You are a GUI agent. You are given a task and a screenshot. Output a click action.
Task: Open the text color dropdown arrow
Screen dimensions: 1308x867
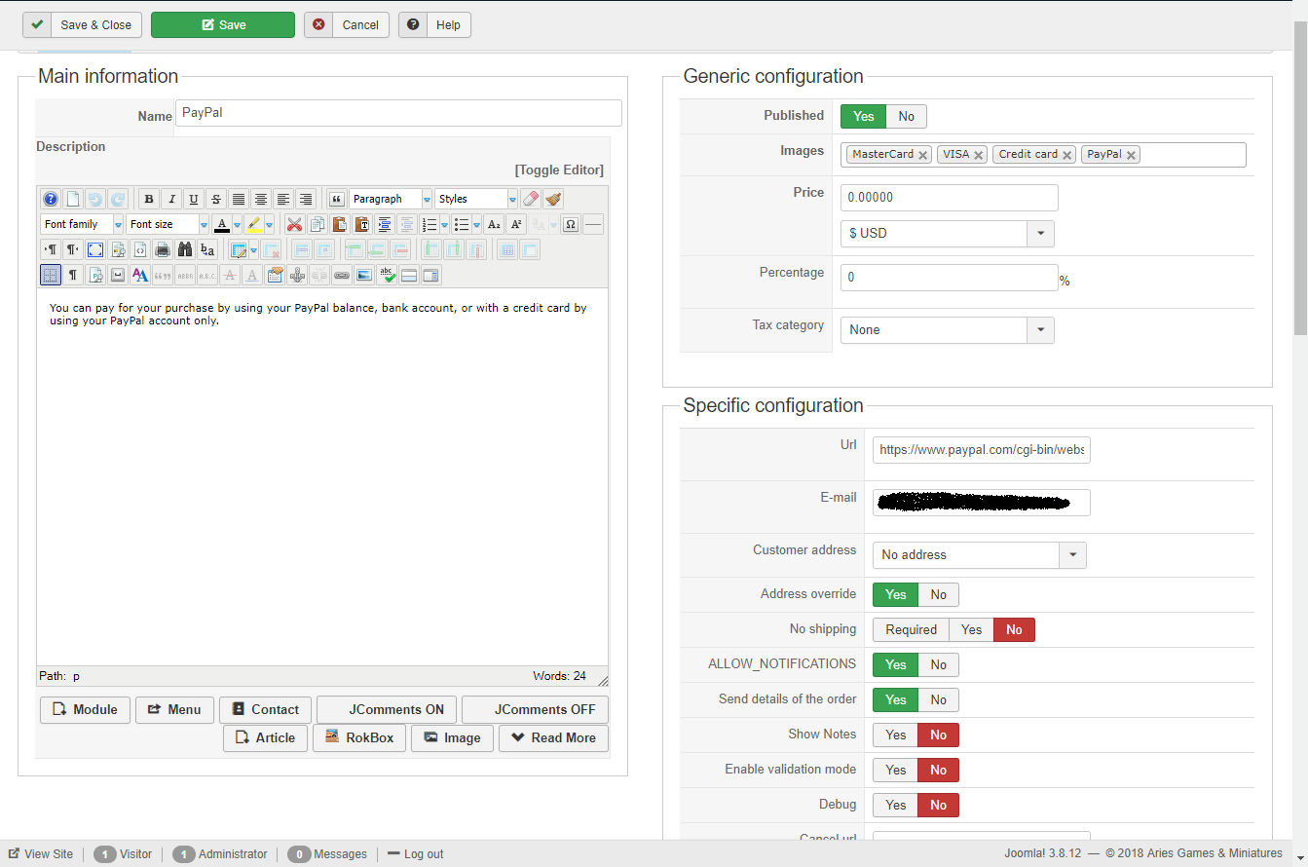point(237,224)
